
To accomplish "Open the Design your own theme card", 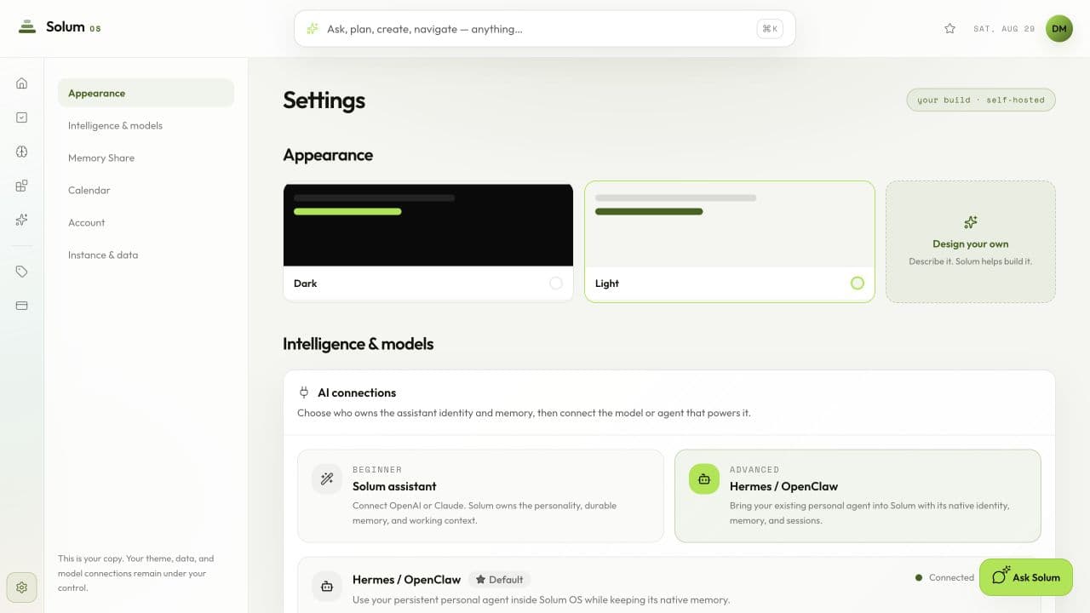I will [x=971, y=242].
